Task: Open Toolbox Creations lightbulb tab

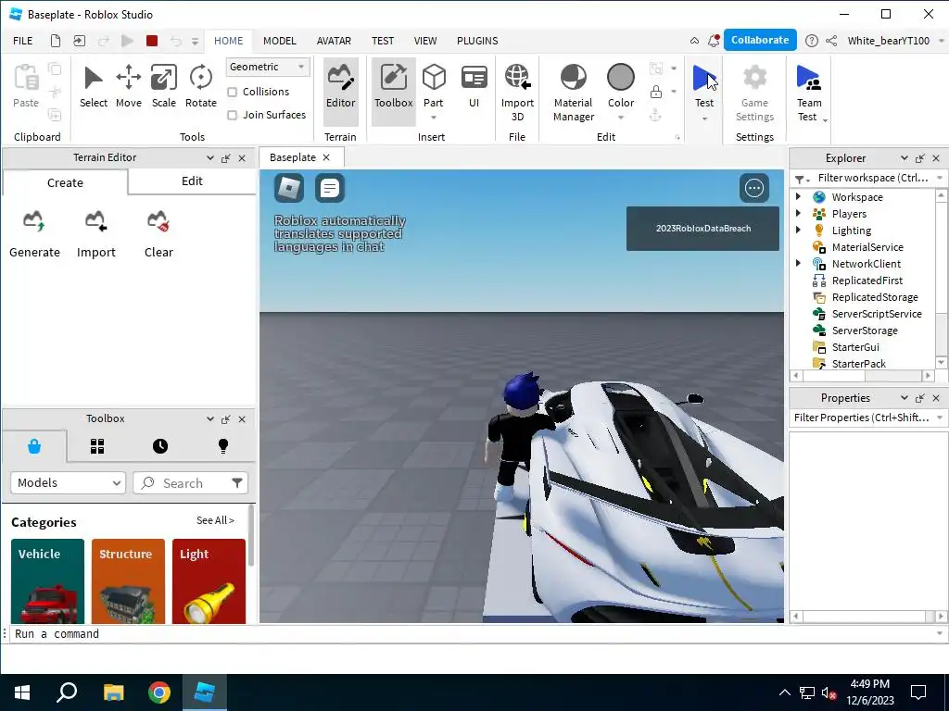Action: pyautogui.click(x=222, y=447)
